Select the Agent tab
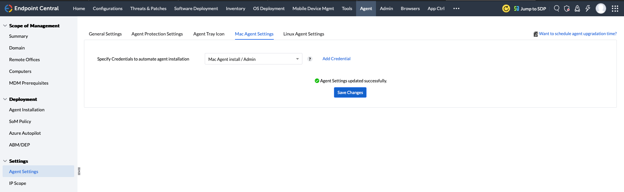The height and width of the screenshot is (192, 624). point(366,8)
